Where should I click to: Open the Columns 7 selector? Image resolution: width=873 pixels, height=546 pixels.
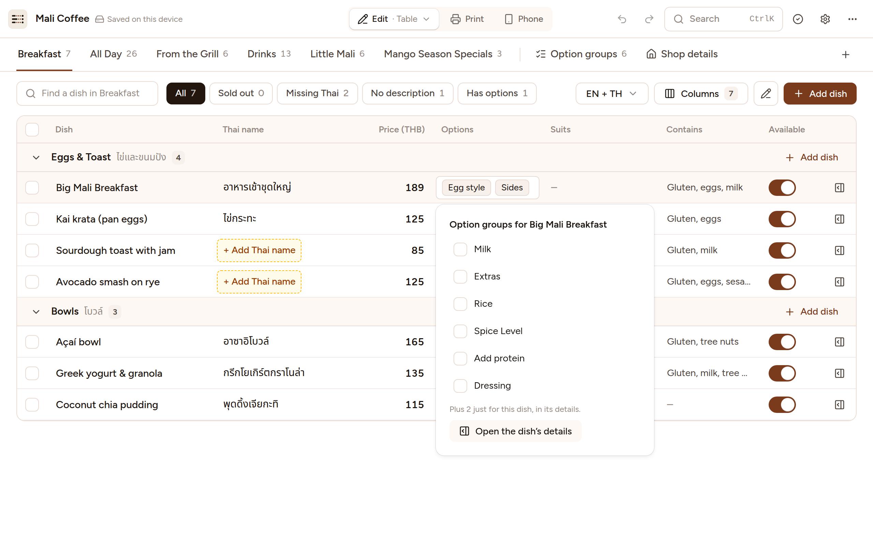click(x=700, y=94)
